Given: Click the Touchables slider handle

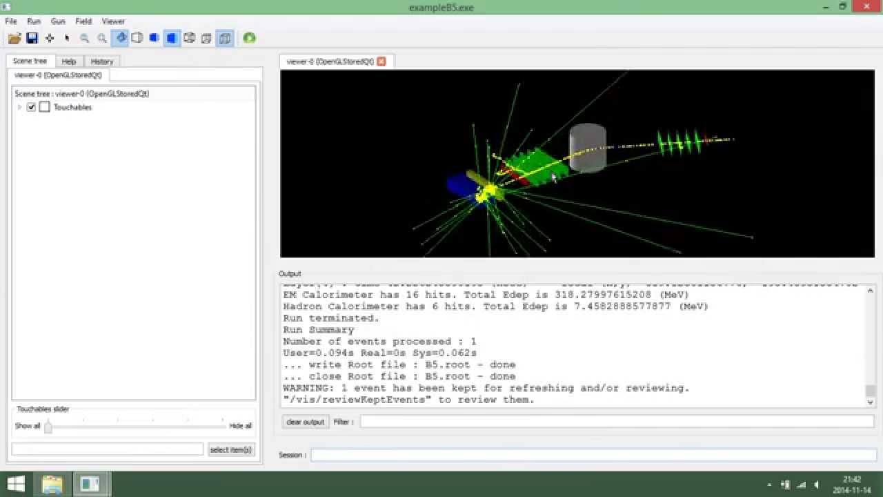Looking at the screenshot, I should pos(48,427).
